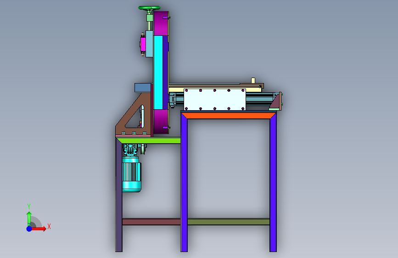Click the green Y axis arrow of triad
Screen dimensions: 398x258
click(29, 218)
